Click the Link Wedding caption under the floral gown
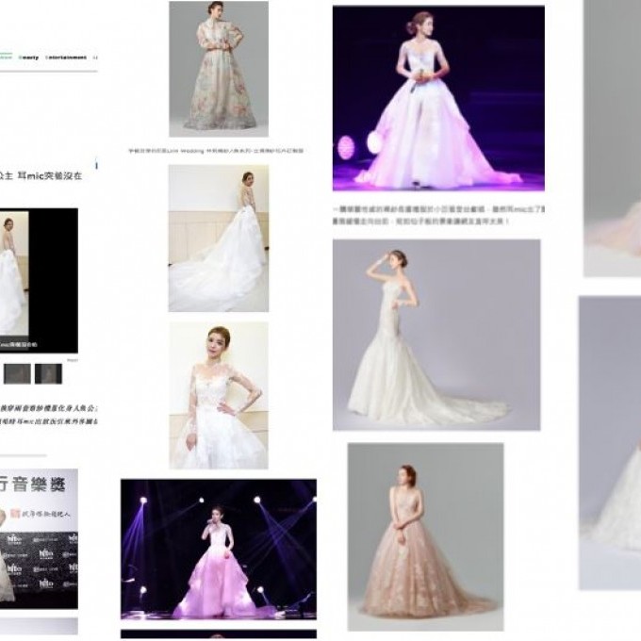Viewport: 641px width, 641px height. point(217,150)
